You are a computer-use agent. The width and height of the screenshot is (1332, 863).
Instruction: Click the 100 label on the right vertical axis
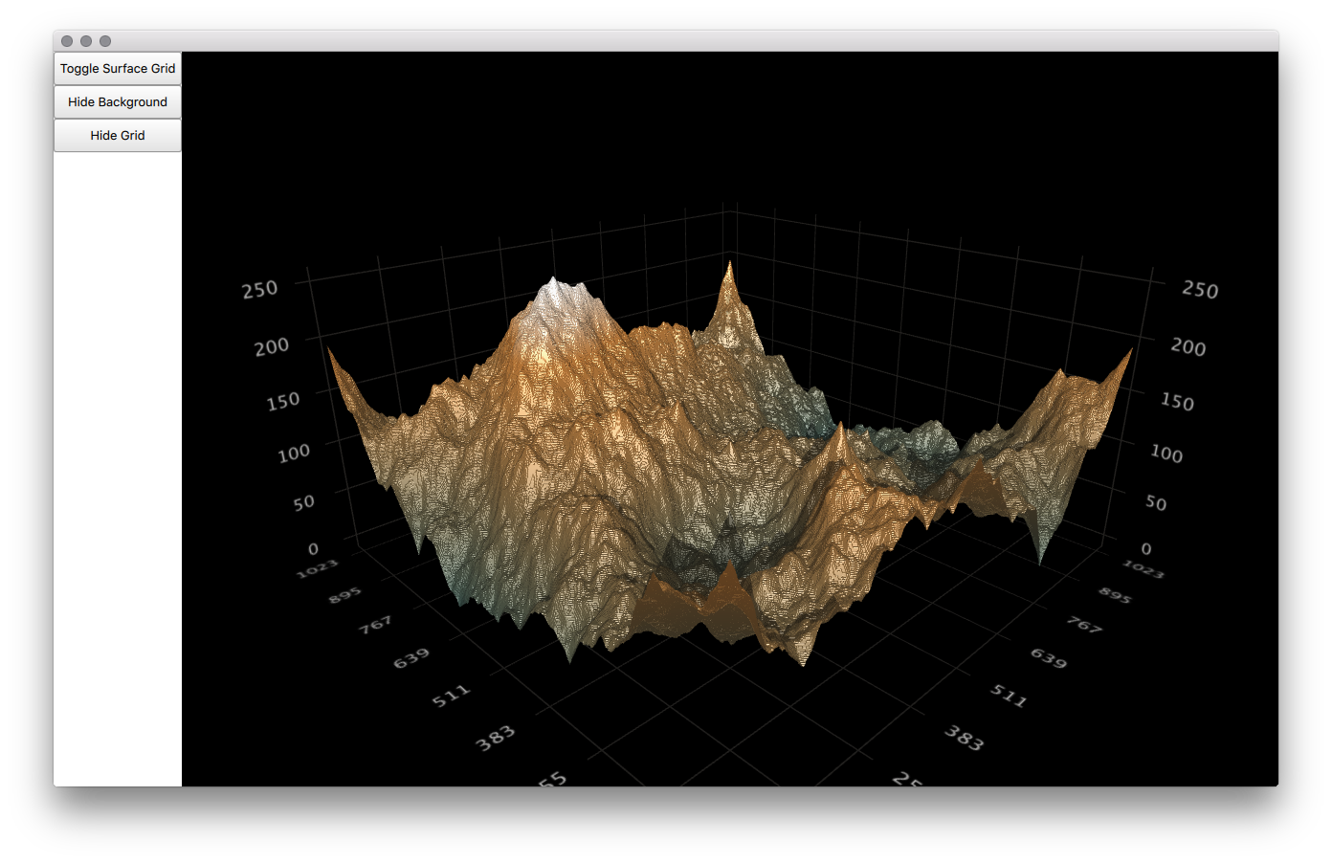pos(1166,455)
